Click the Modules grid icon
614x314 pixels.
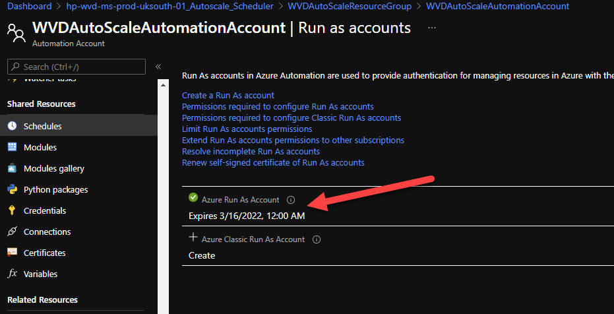pyautogui.click(x=12, y=147)
